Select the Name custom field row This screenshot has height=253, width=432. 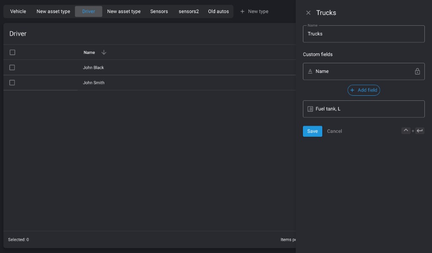pos(364,72)
